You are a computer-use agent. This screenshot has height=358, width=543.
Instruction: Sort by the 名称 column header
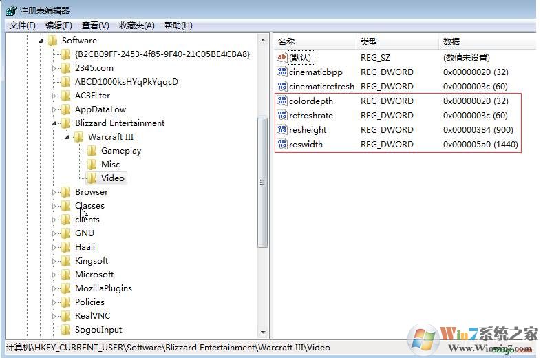(x=315, y=42)
